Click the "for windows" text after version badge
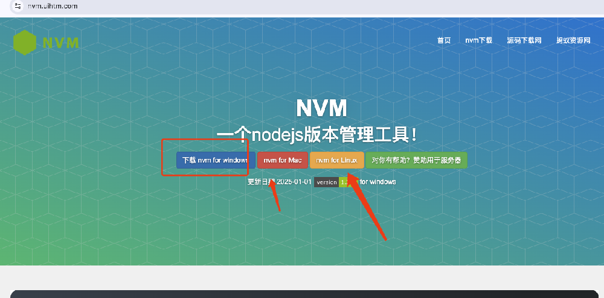604x298 pixels. pyautogui.click(x=378, y=182)
